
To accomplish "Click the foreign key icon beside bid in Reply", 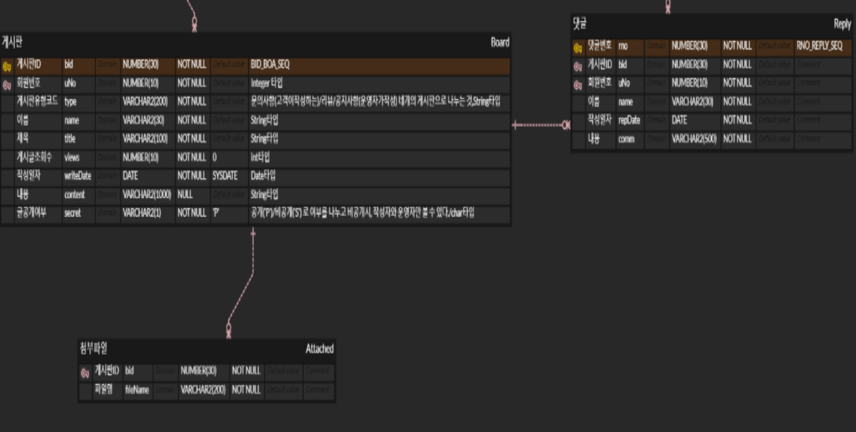I will coord(578,65).
